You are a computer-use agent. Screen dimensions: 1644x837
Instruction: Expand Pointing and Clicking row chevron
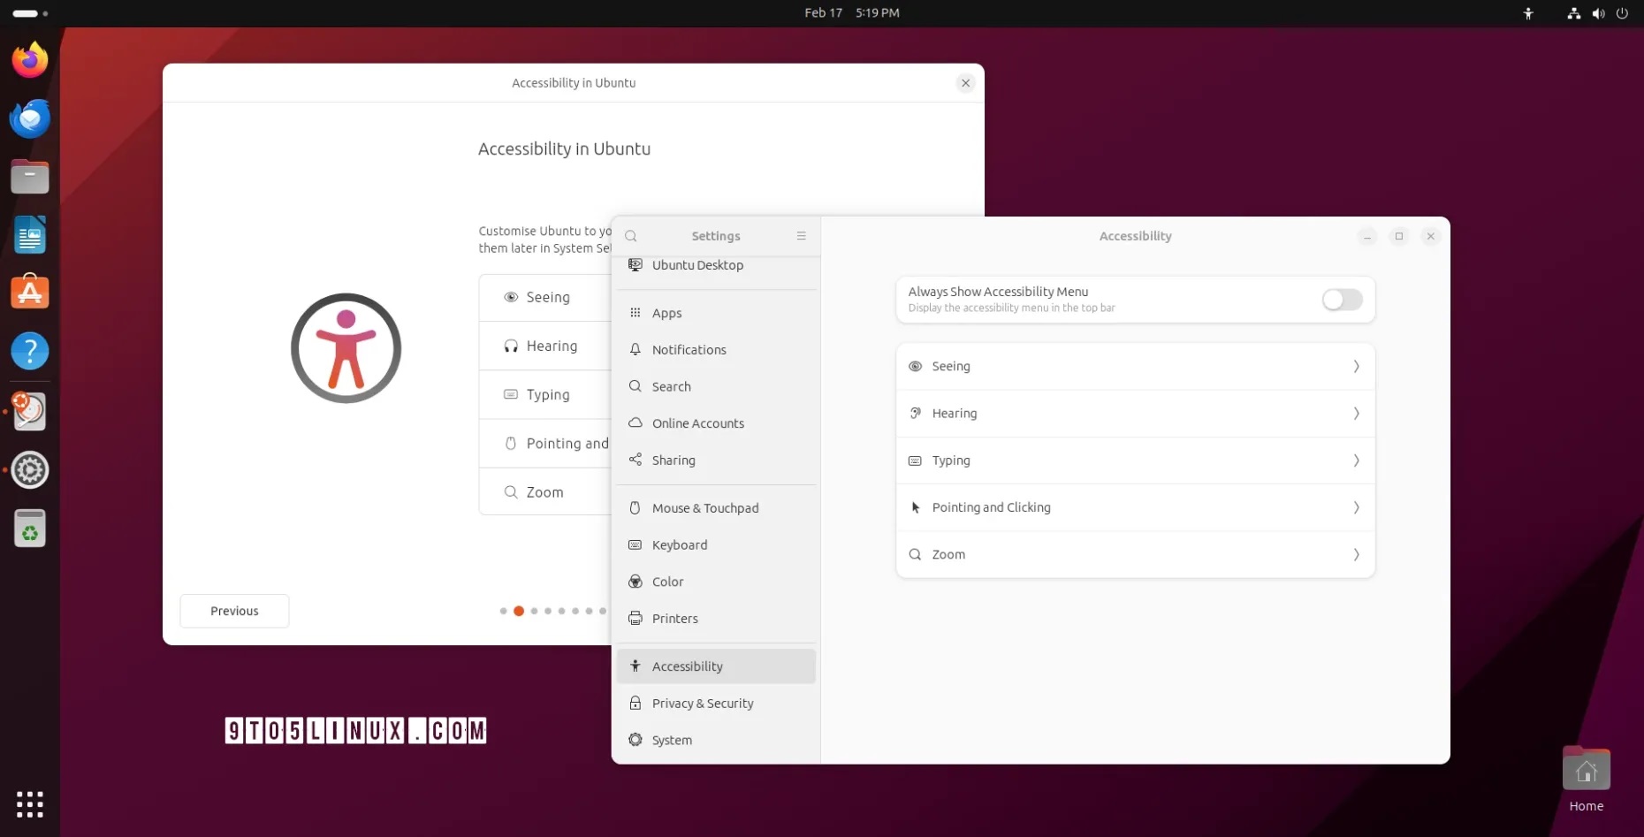coord(1356,507)
